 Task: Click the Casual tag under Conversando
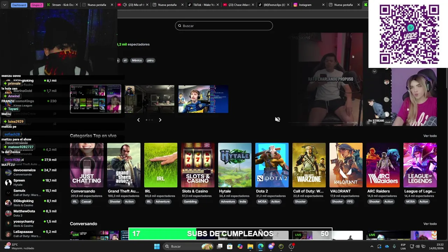86,202
